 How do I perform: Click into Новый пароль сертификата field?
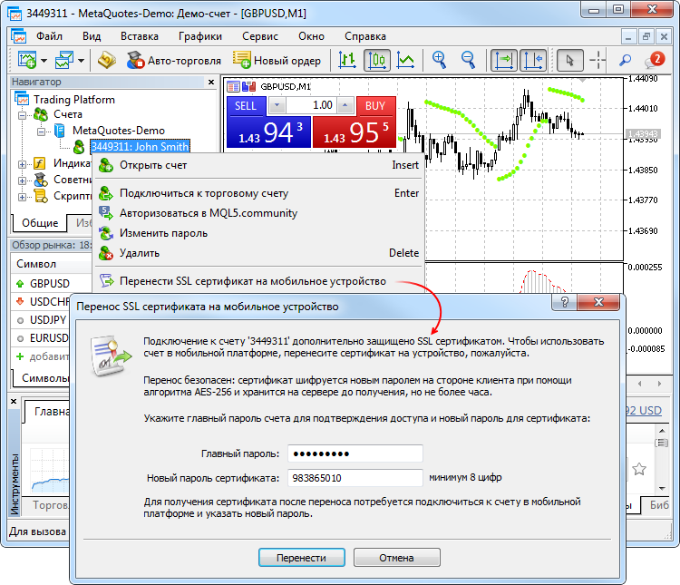tap(355, 478)
